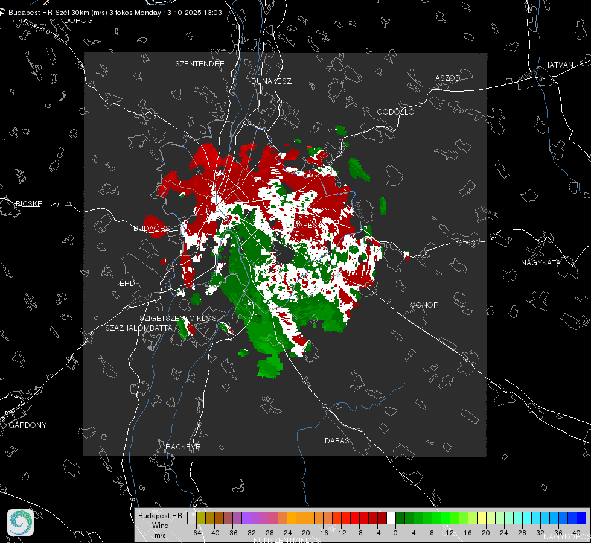The height and width of the screenshot is (543, 591).
Task: Click the -40 value on the legend
Action: pyautogui.click(x=214, y=533)
